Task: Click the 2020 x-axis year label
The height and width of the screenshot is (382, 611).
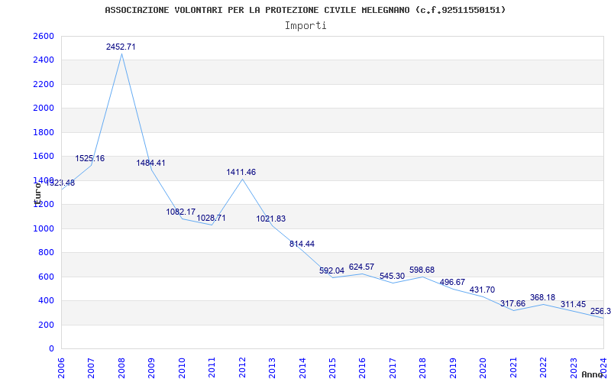Action: [x=483, y=367]
